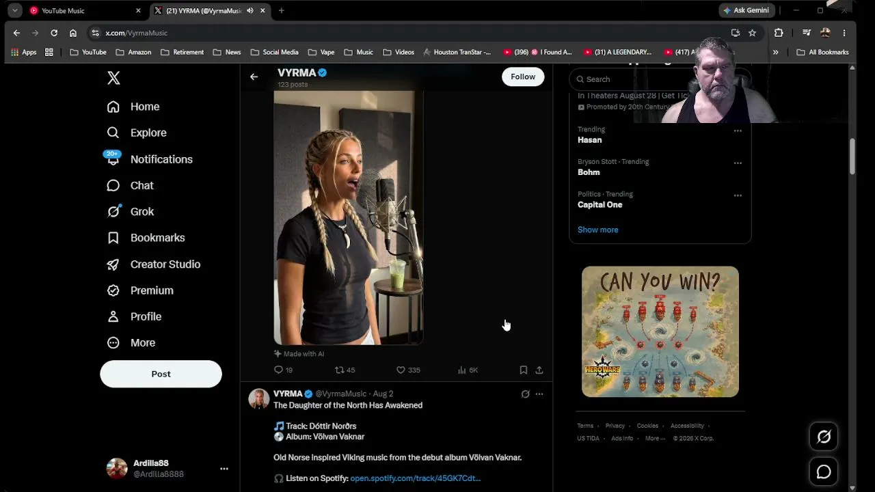The width and height of the screenshot is (875, 492).
Task: Open the Chrome tab search dropdown
Action: point(14,11)
